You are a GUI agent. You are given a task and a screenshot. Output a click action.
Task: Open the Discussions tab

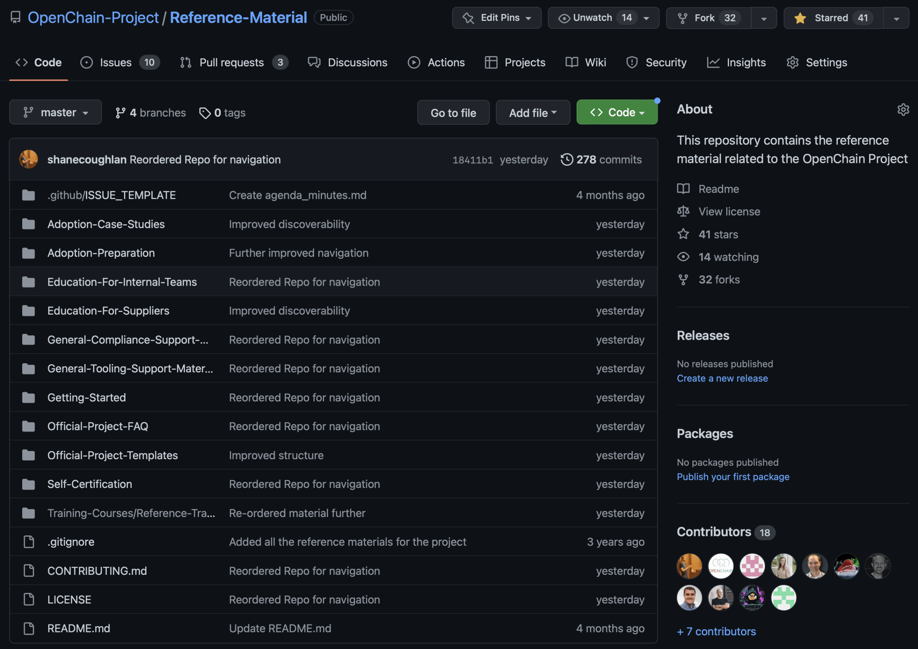(347, 62)
